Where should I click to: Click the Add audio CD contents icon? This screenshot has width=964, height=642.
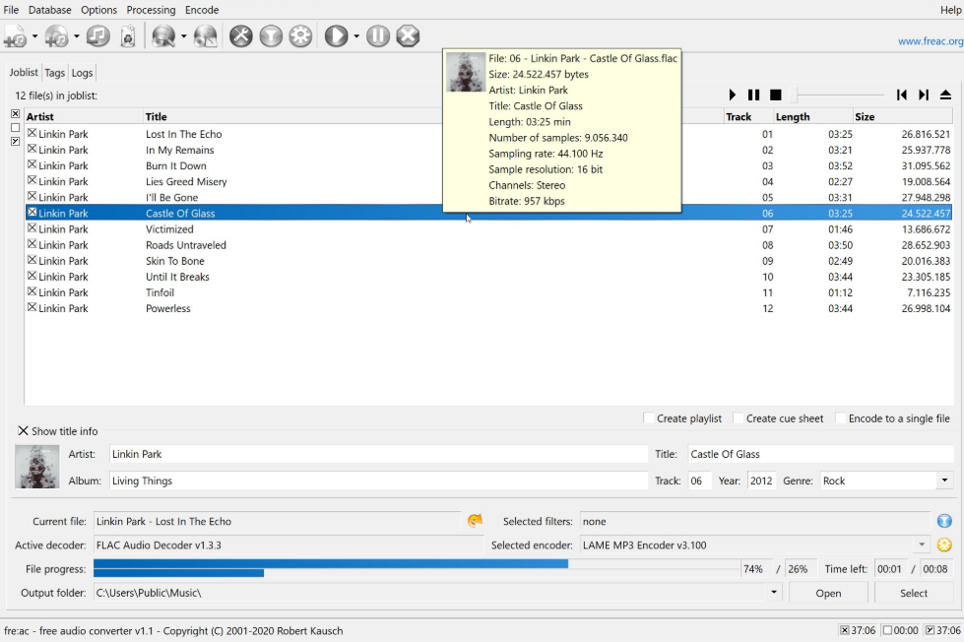57,36
